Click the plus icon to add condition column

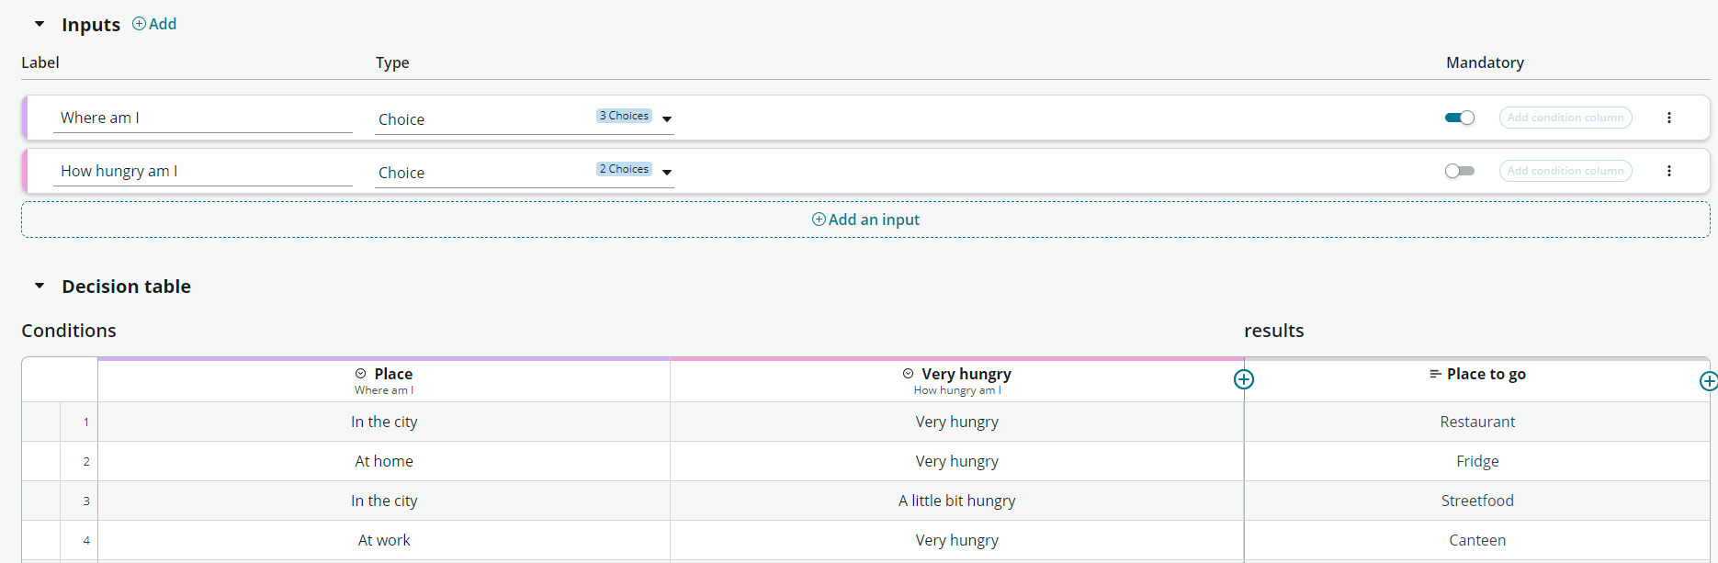1243,379
